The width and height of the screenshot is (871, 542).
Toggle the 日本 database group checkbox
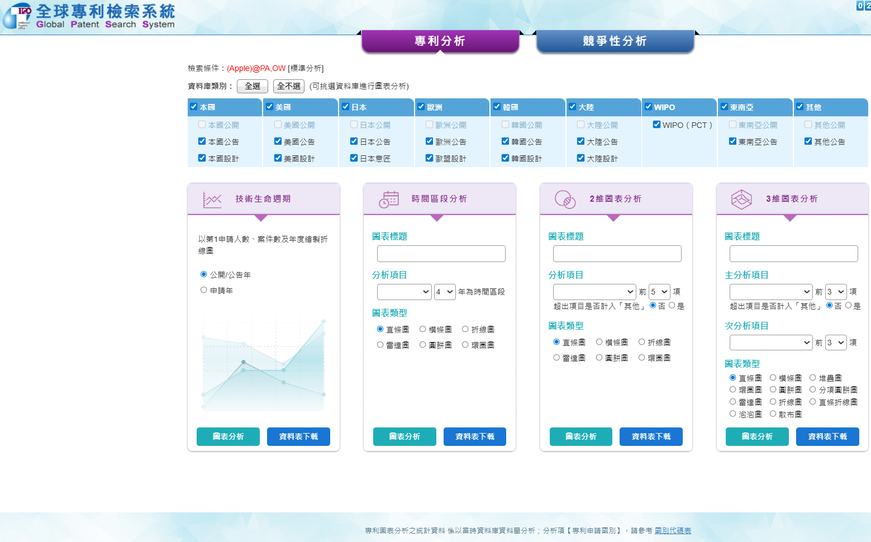(346, 107)
